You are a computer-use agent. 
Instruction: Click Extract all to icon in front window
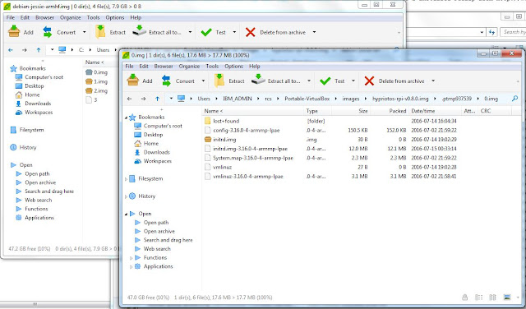(x=258, y=81)
